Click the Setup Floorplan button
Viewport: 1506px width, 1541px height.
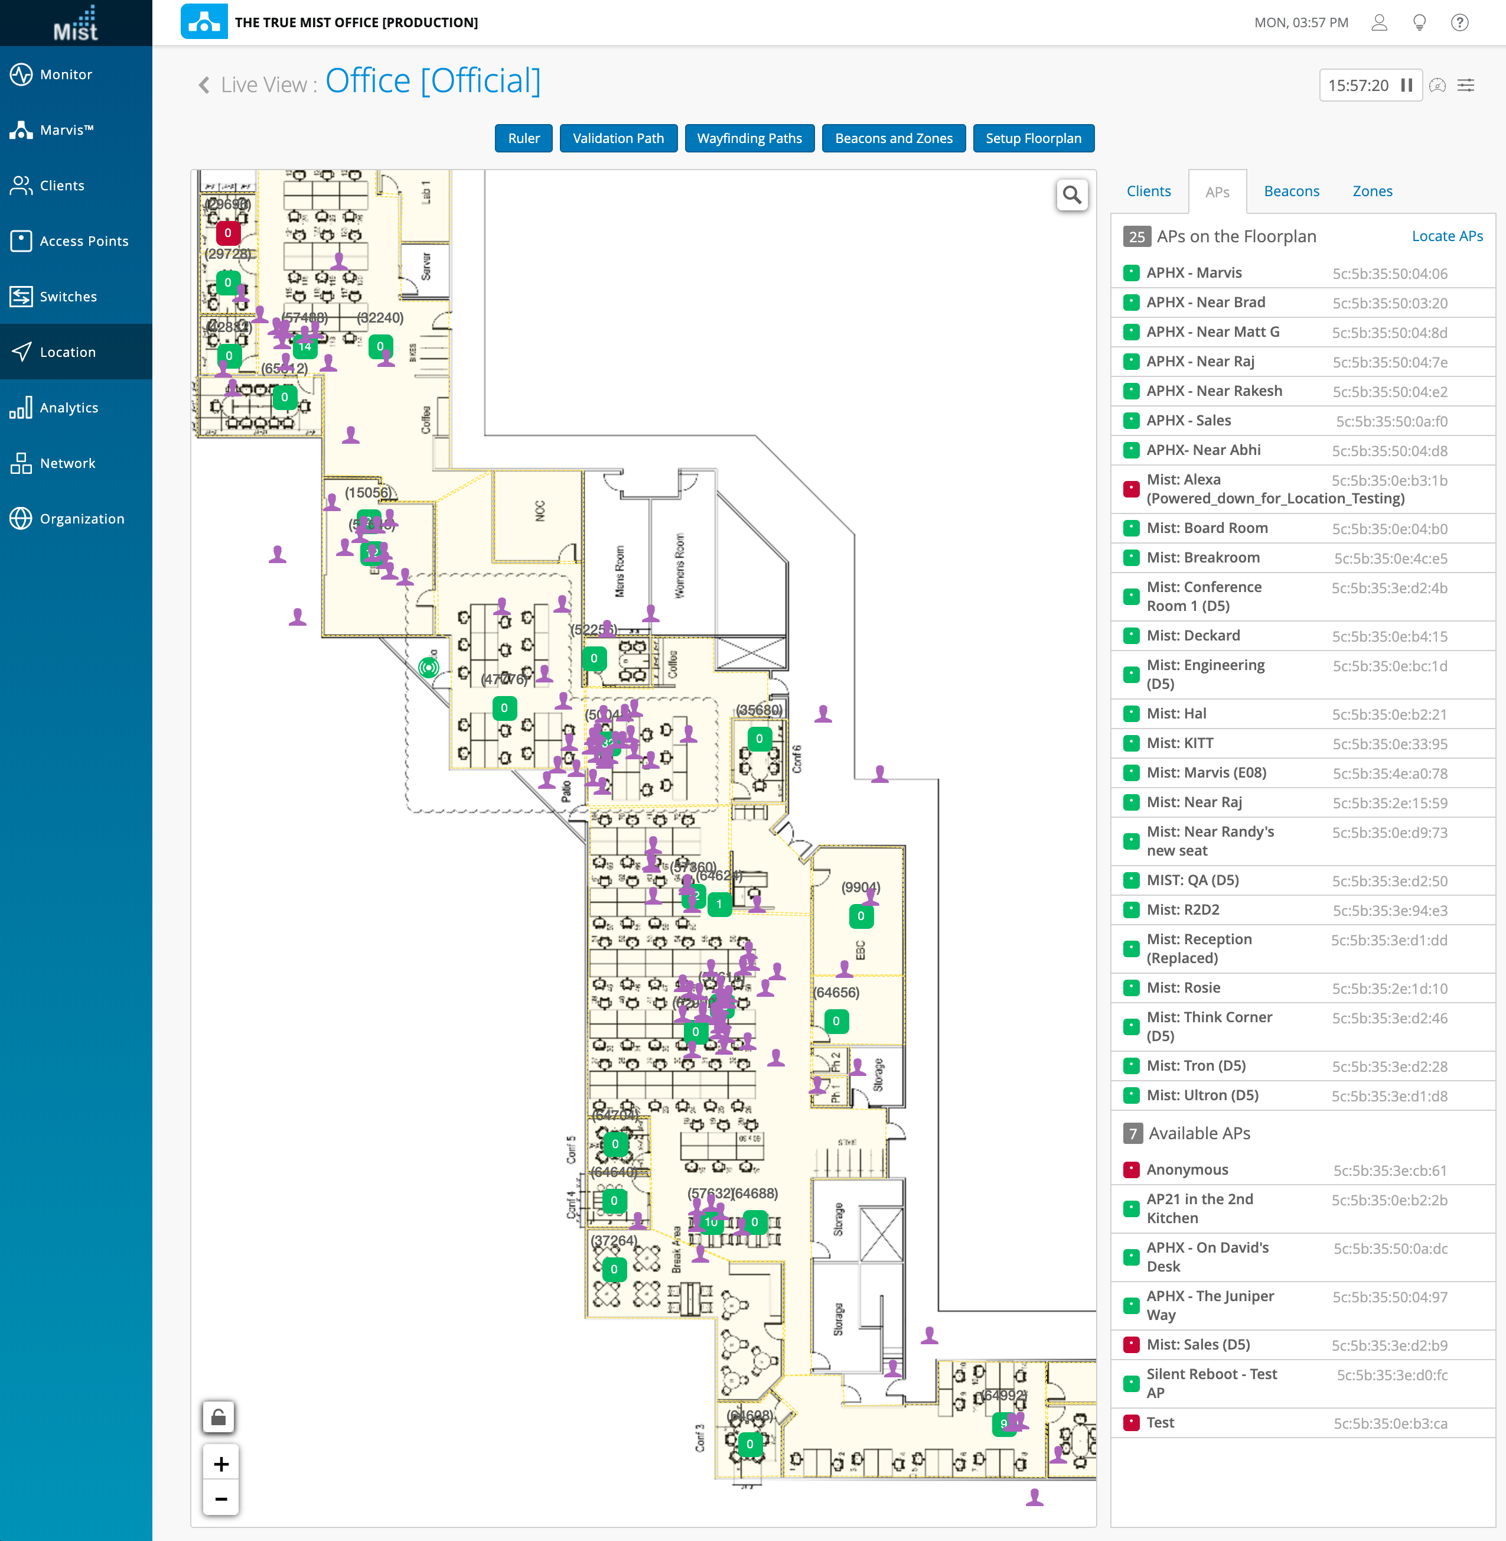pyautogui.click(x=1032, y=138)
